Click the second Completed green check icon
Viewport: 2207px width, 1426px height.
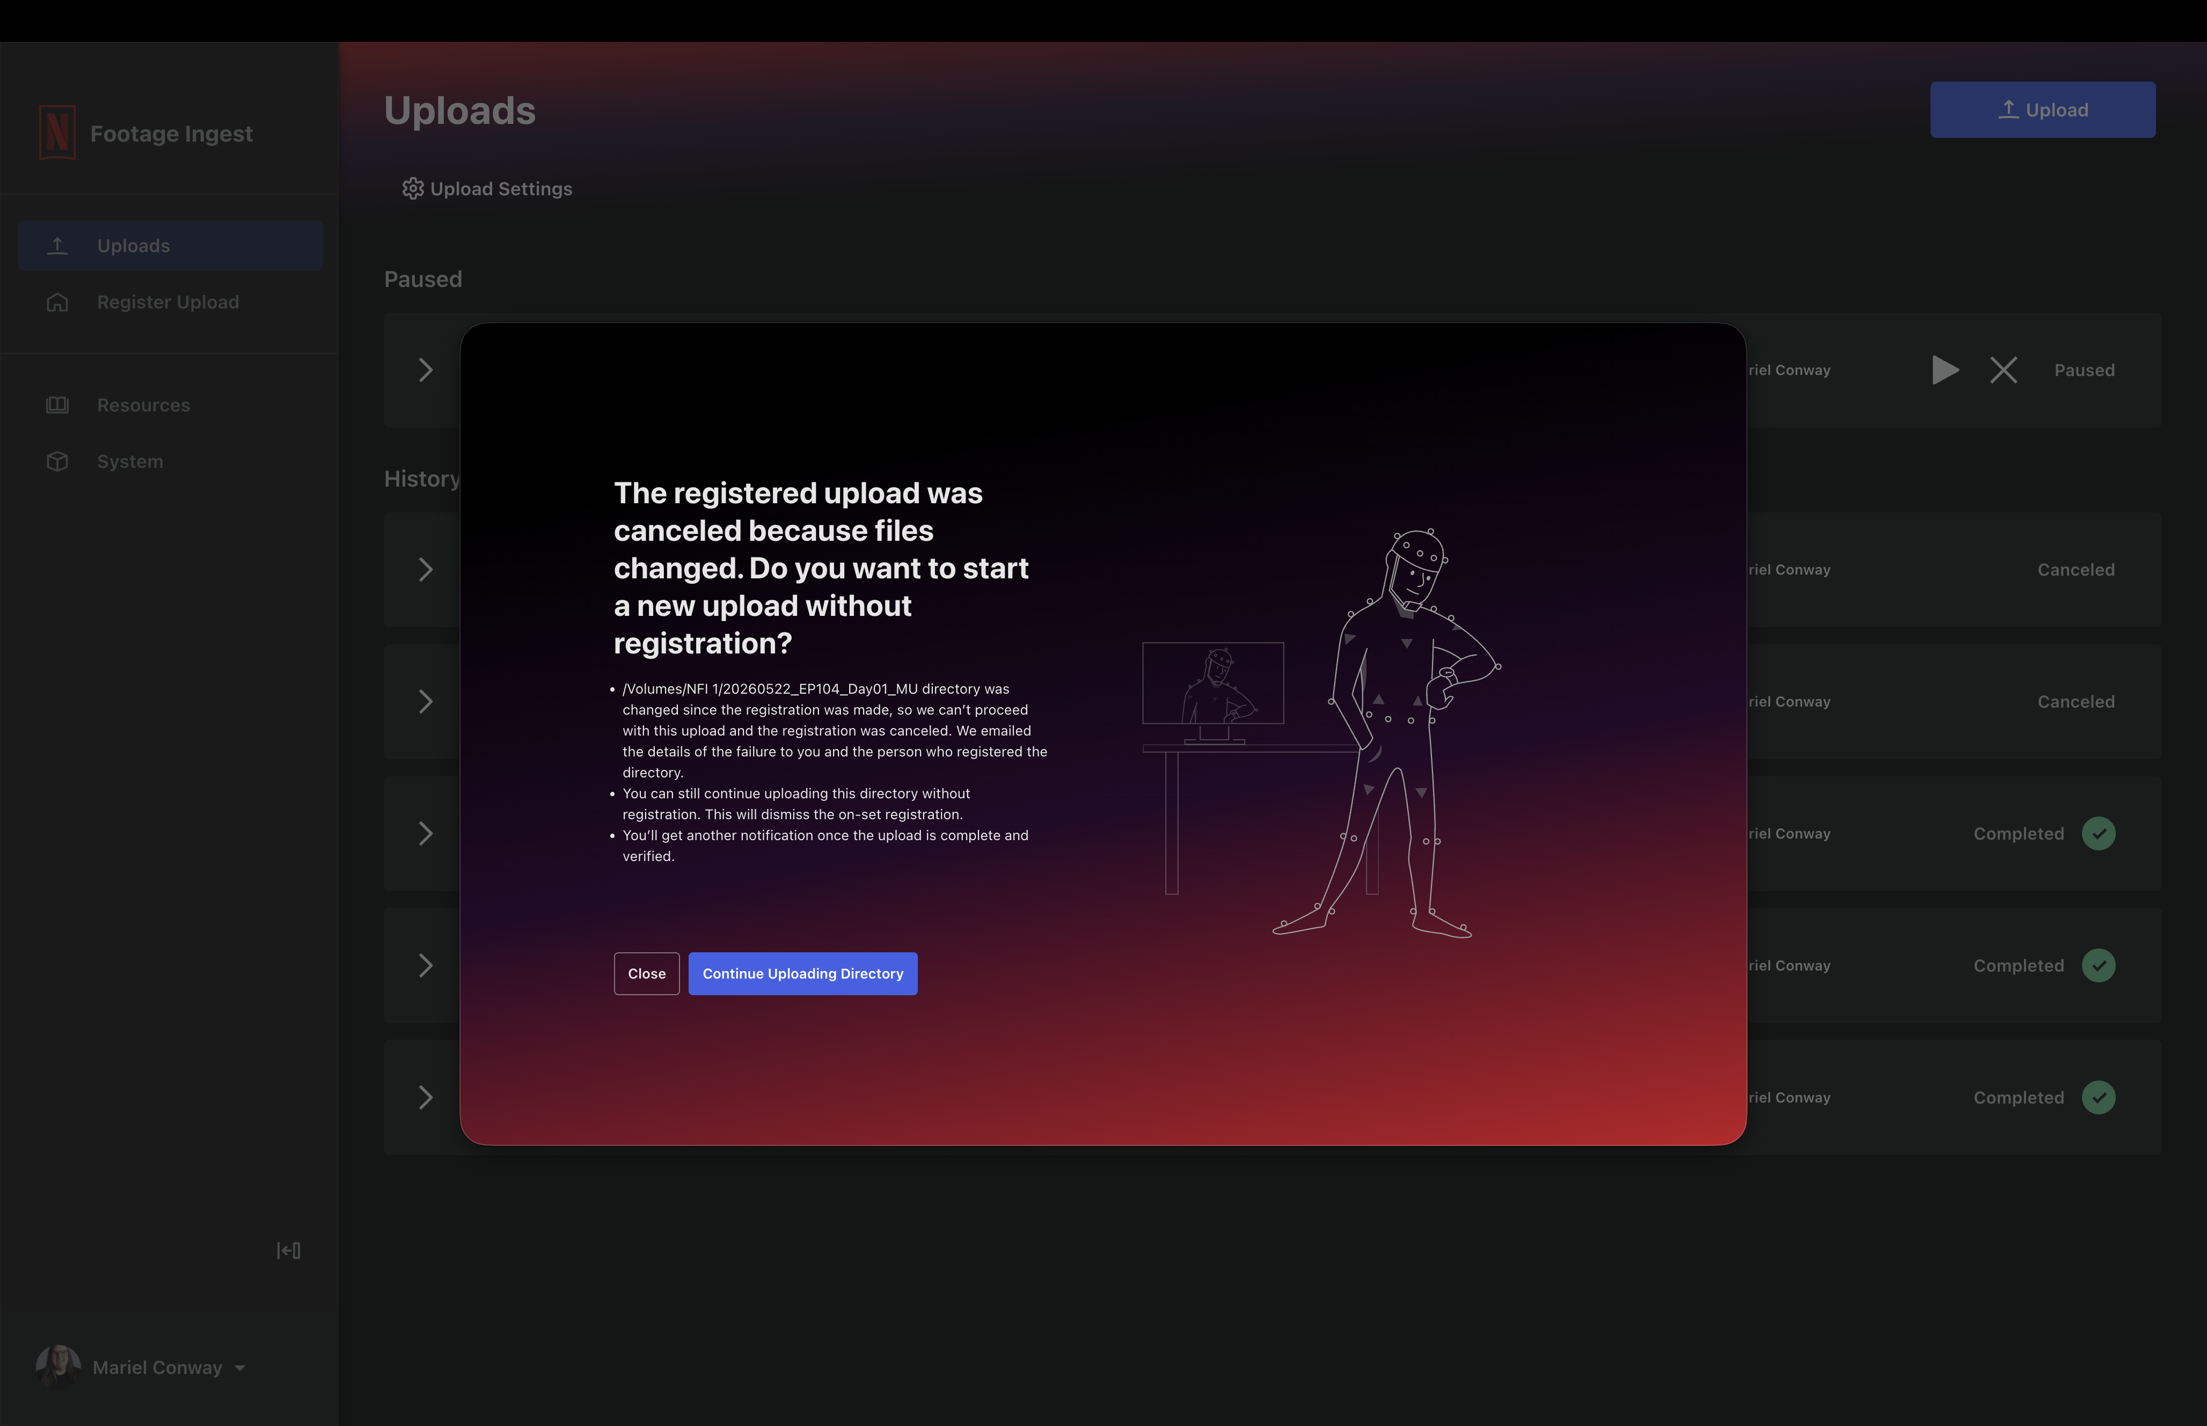click(2098, 965)
